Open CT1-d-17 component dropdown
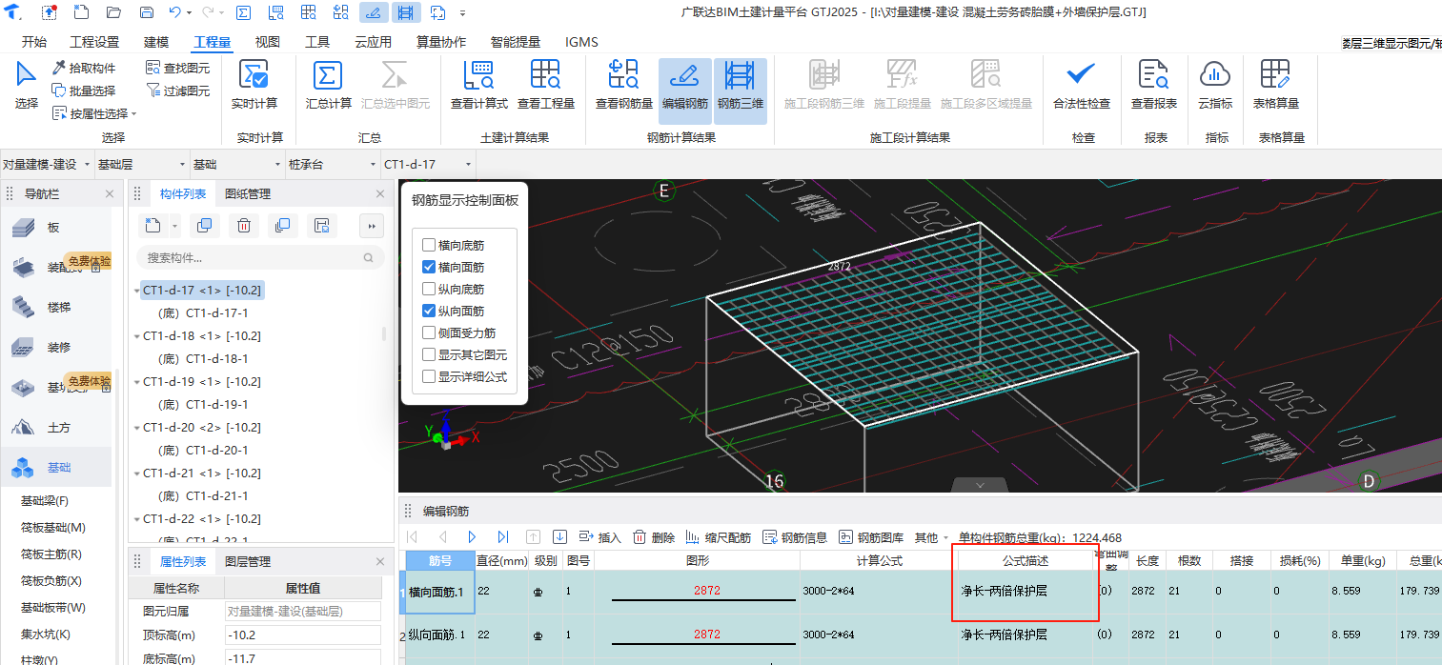 (x=428, y=164)
